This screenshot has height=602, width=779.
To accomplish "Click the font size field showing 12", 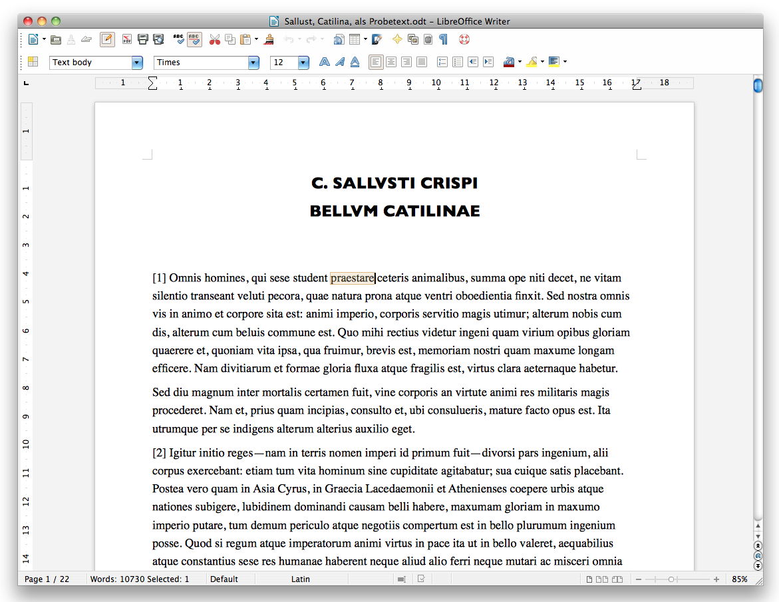I will click(284, 63).
